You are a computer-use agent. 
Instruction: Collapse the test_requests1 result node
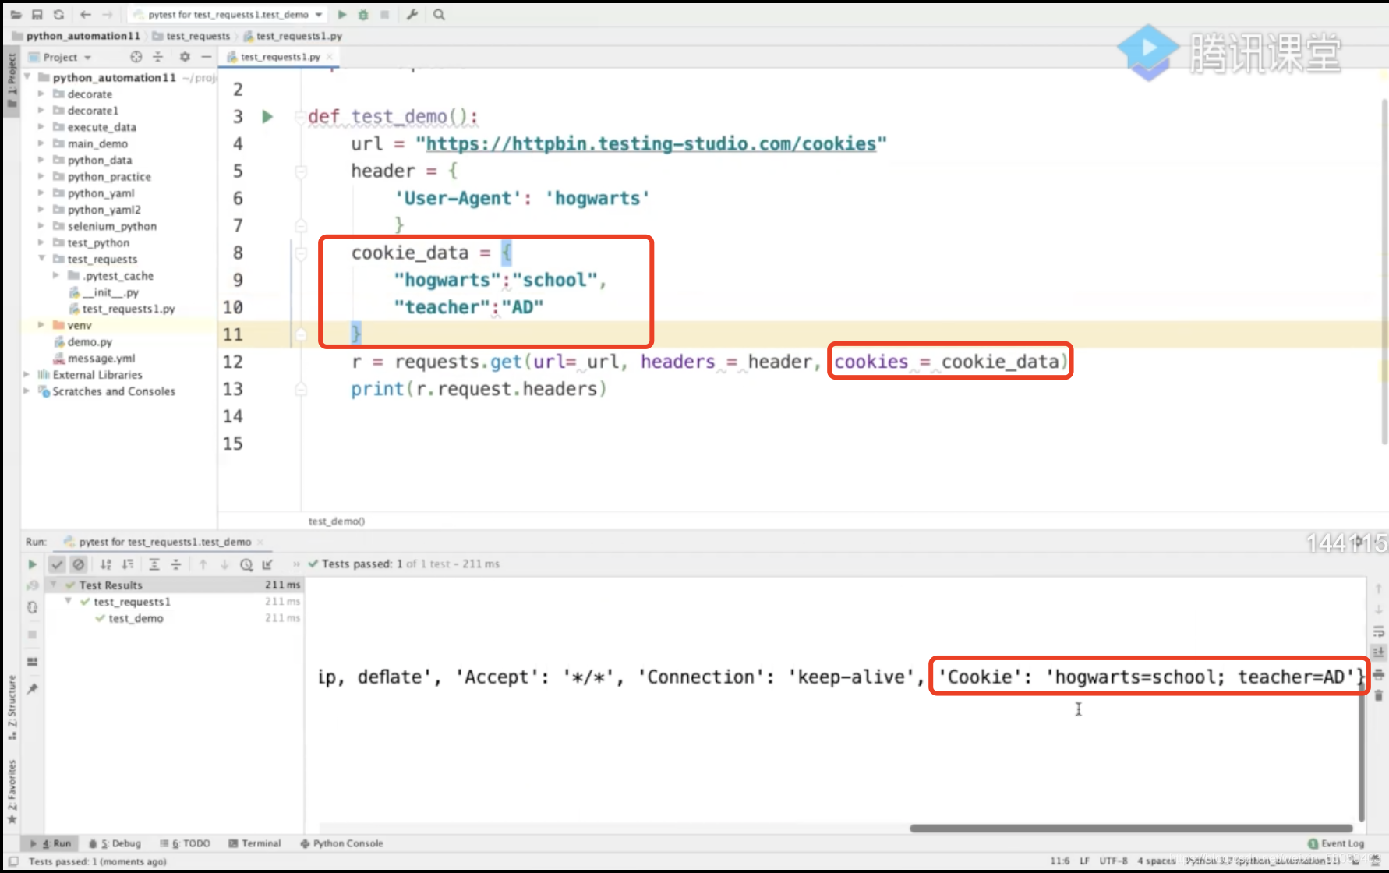69,601
